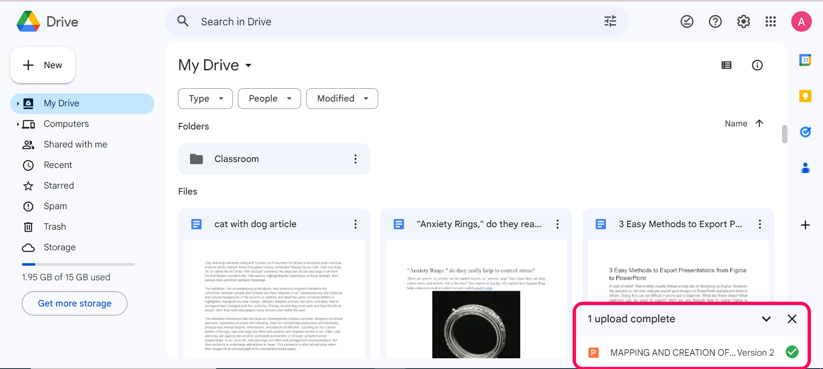Click Get more storage button
The width and height of the screenshot is (823, 369).
tap(75, 303)
